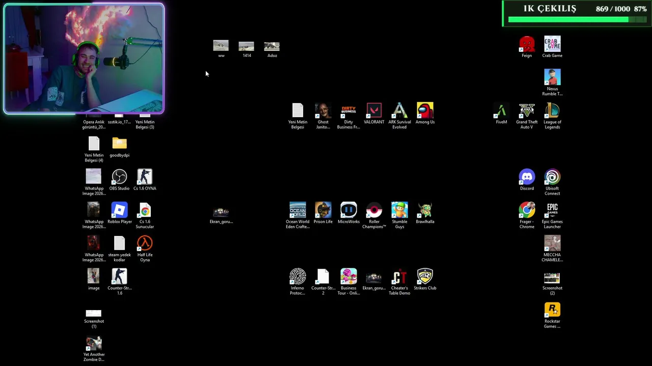Select the Prison Life icon
The height and width of the screenshot is (366, 652).
pos(323,210)
